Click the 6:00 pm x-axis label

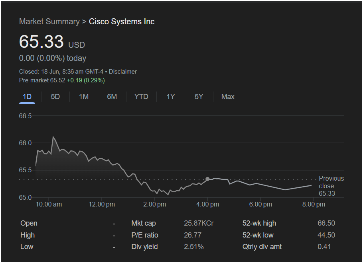tap(260, 205)
